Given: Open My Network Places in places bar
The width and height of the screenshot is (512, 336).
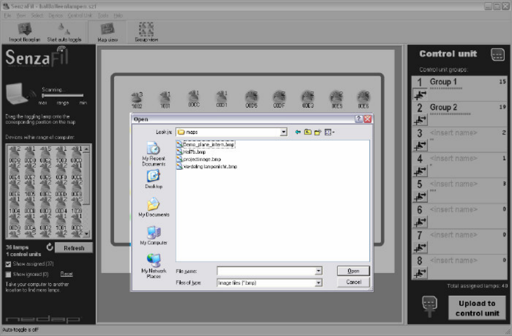Looking at the screenshot, I should [154, 266].
